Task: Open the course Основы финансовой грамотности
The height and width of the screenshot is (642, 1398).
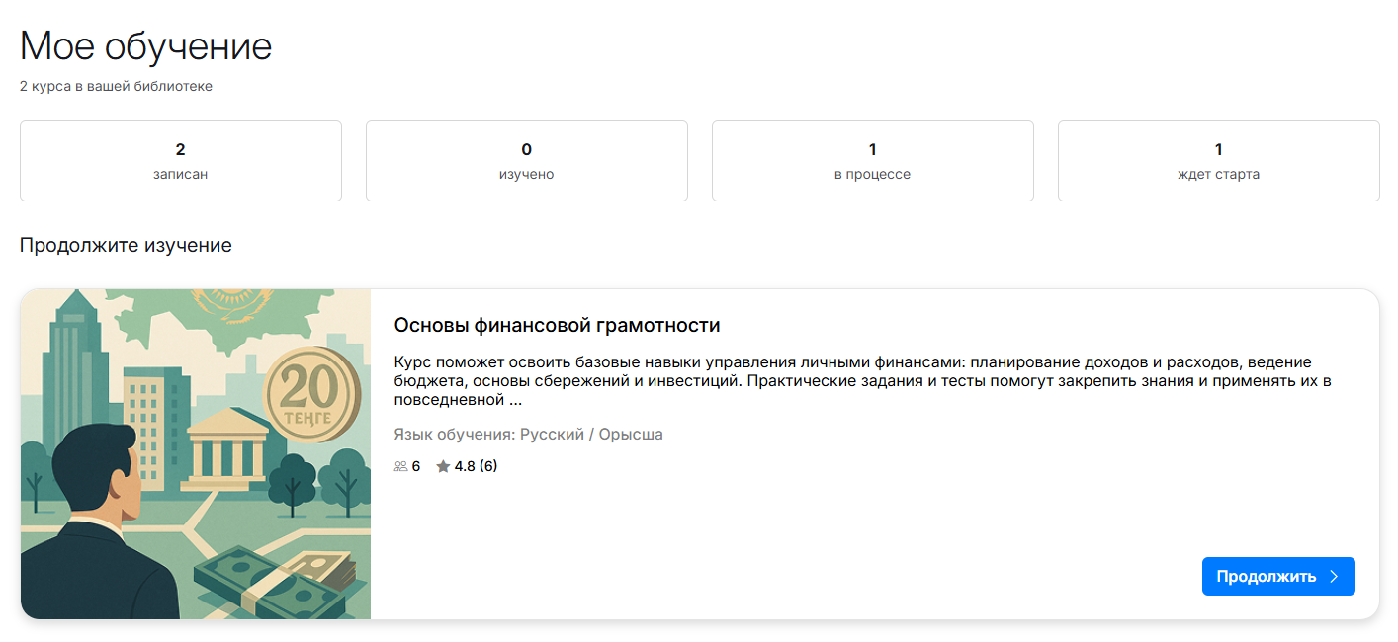Action: pyautogui.click(x=556, y=324)
